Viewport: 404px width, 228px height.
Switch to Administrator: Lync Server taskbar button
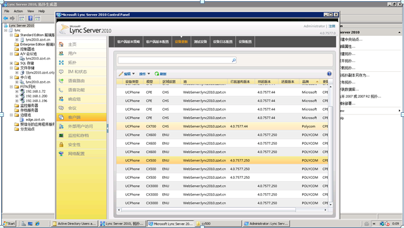coord(266,223)
